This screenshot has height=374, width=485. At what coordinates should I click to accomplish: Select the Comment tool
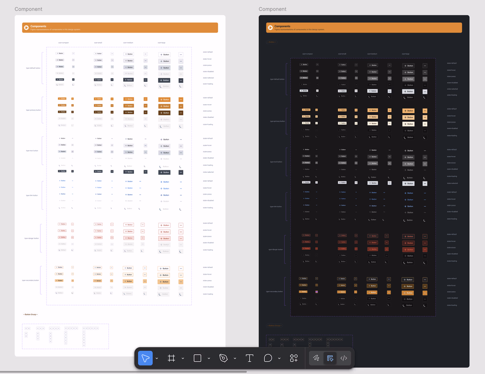click(268, 358)
